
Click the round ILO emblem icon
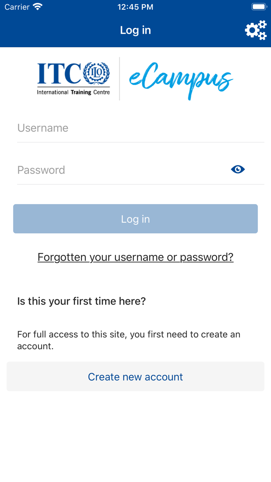(96, 73)
